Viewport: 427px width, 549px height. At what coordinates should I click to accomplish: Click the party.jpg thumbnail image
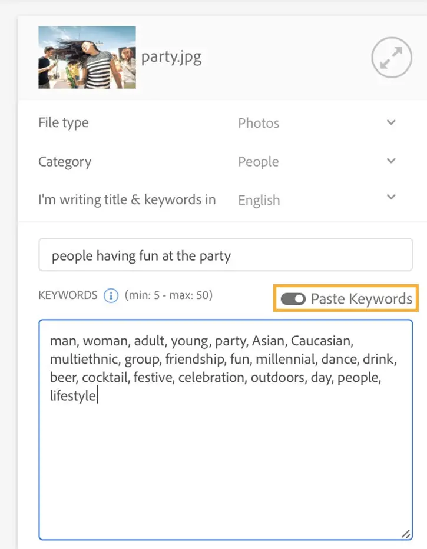[x=87, y=57]
